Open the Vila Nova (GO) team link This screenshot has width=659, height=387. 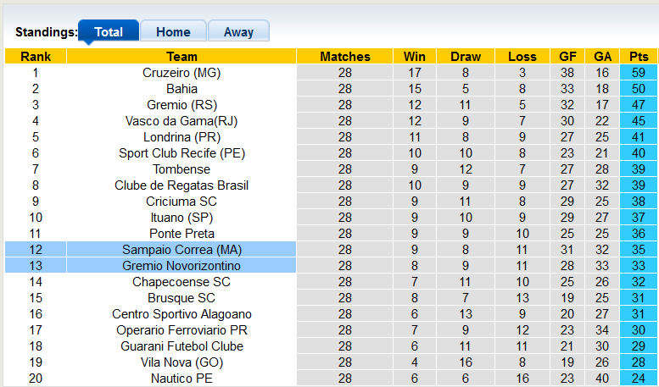pyautogui.click(x=182, y=362)
